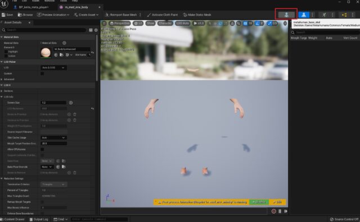Click the viewport record button

click(274, 211)
